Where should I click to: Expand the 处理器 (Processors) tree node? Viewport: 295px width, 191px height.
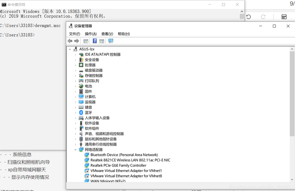(76, 65)
